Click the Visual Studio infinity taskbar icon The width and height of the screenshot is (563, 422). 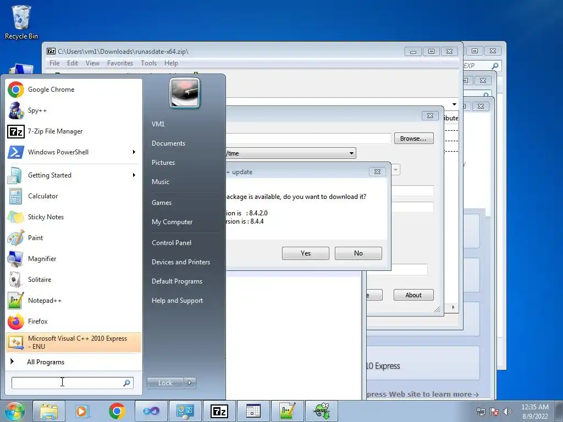click(151, 411)
